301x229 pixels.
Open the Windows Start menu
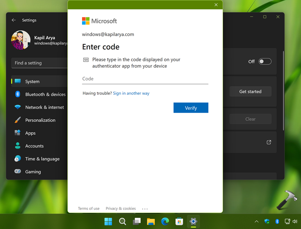point(108,222)
